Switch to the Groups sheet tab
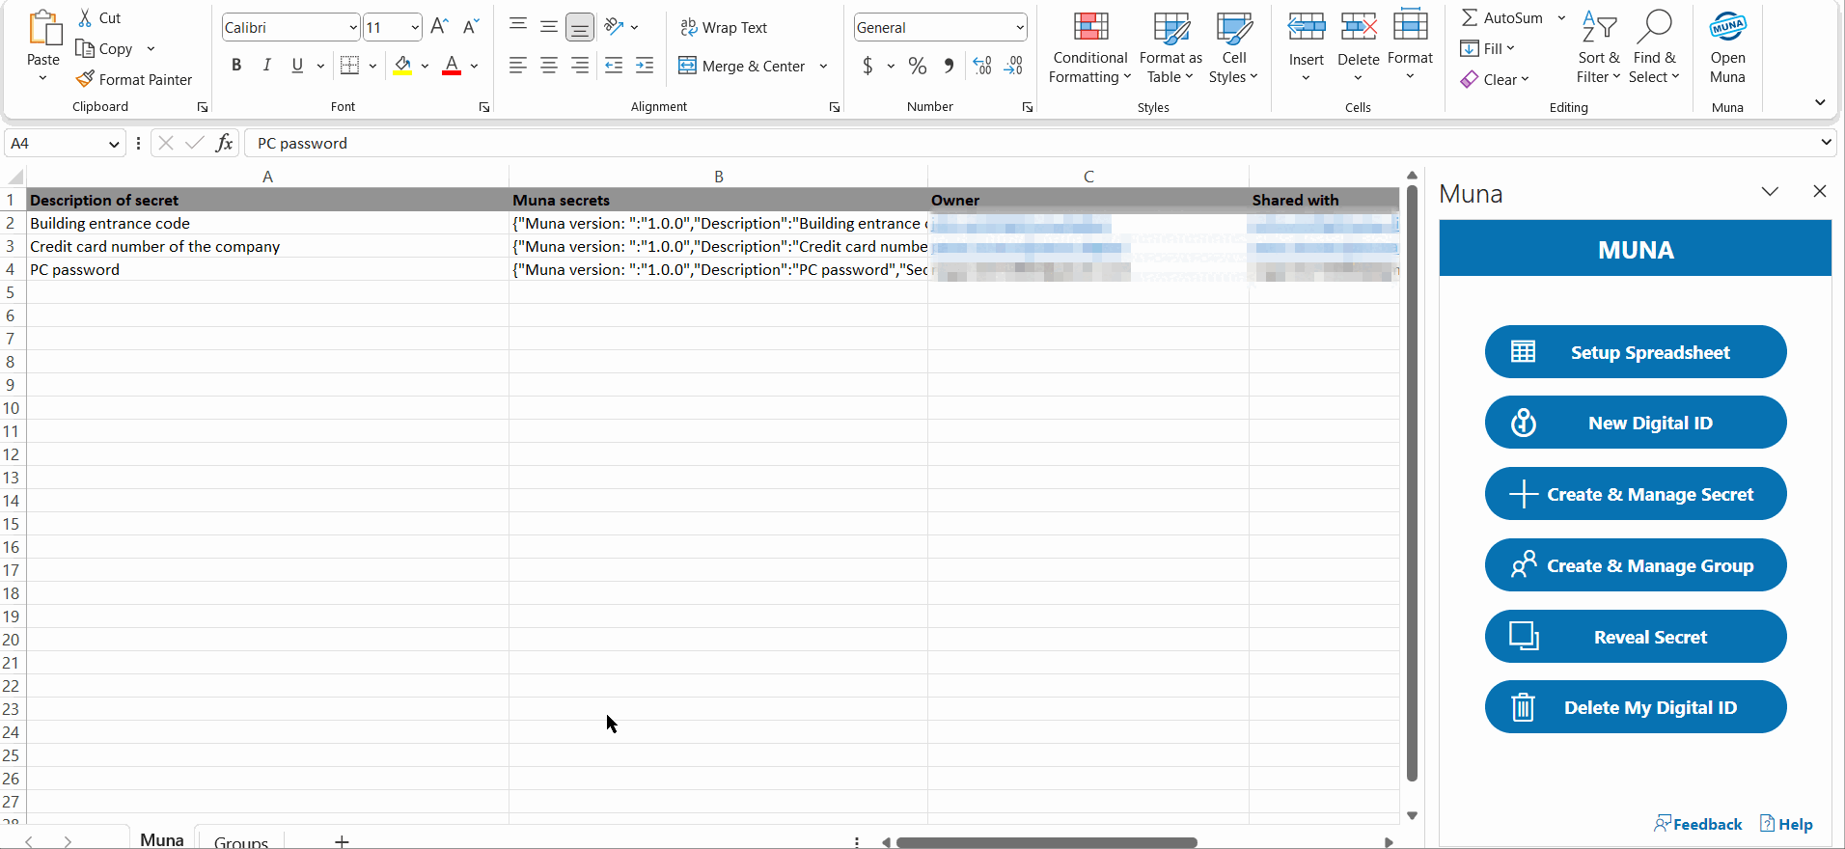This screenshot has width=1845, height=849. [x=241, y=840]
